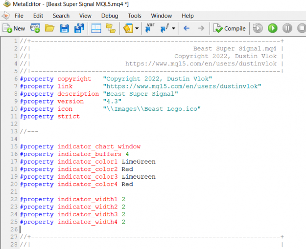Click the value 4 after indicator_buffers
Image resolution: width=306 pixels, height=249 pixels.
pos(127,154)
